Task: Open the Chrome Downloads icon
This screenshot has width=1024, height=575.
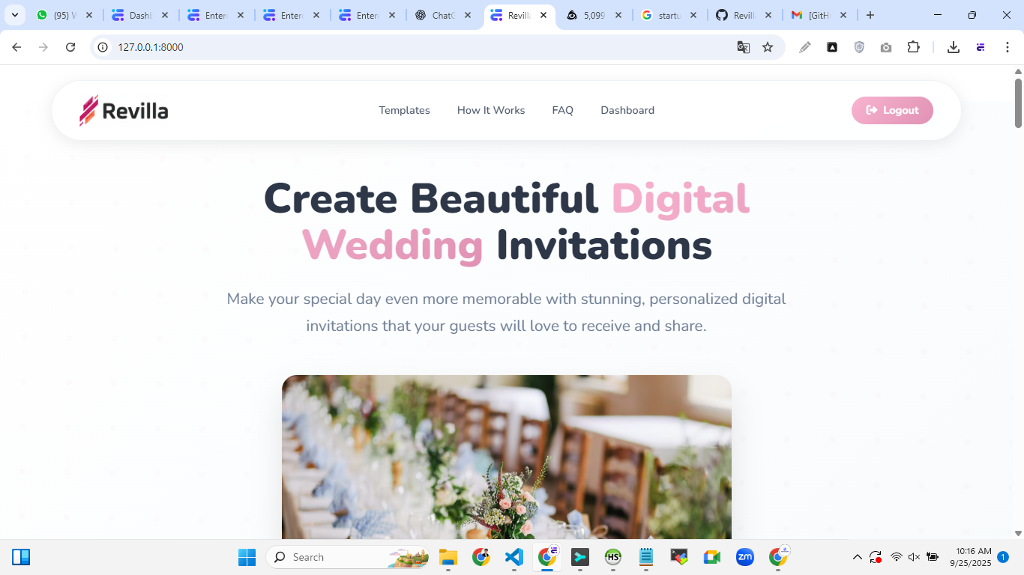Action: [x=954, y=47]
